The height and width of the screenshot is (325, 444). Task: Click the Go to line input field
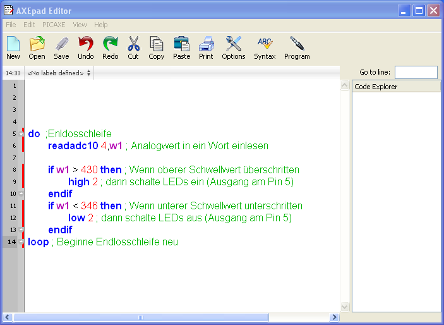[416, 73]
